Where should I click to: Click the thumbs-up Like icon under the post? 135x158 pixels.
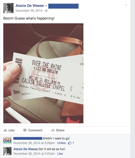(5, 130)
